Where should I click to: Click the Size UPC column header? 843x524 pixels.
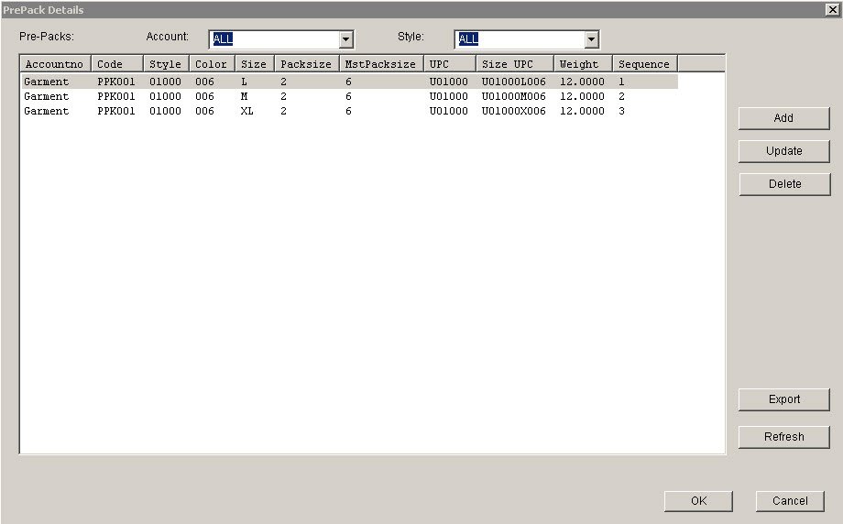pos(515,64)
